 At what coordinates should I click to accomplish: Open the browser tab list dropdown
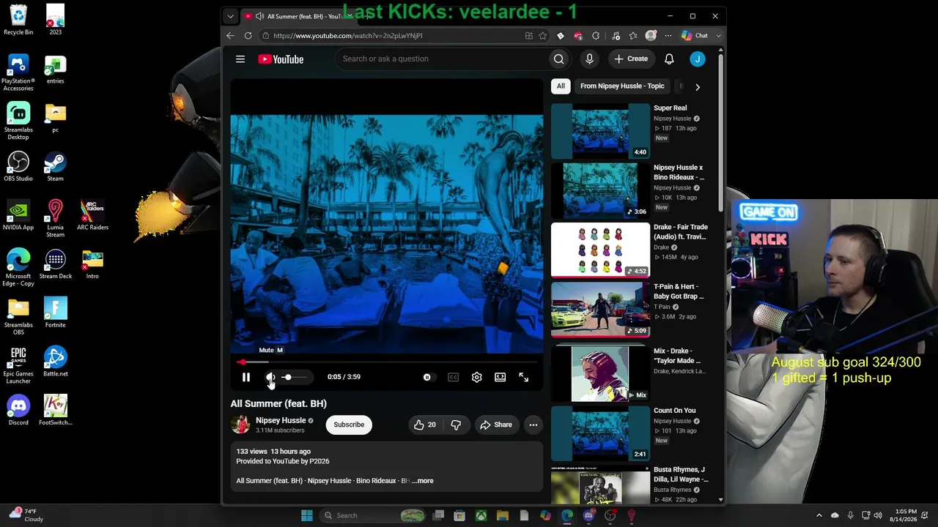click(x=230, y=16)
